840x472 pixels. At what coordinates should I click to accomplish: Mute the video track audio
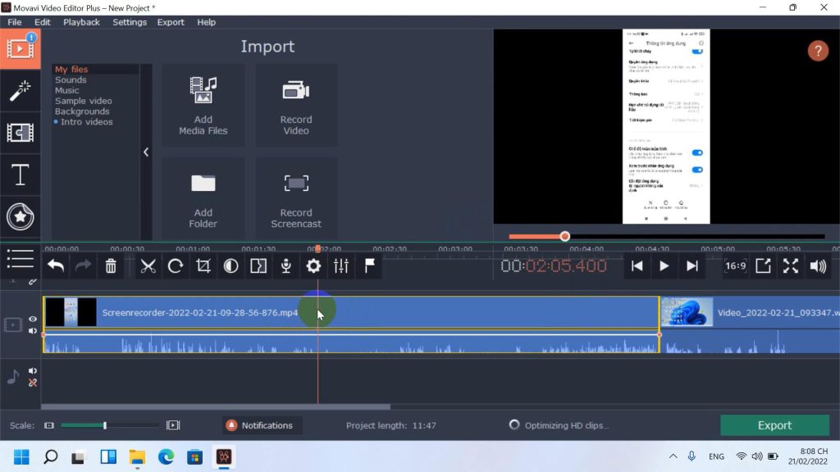33,330
